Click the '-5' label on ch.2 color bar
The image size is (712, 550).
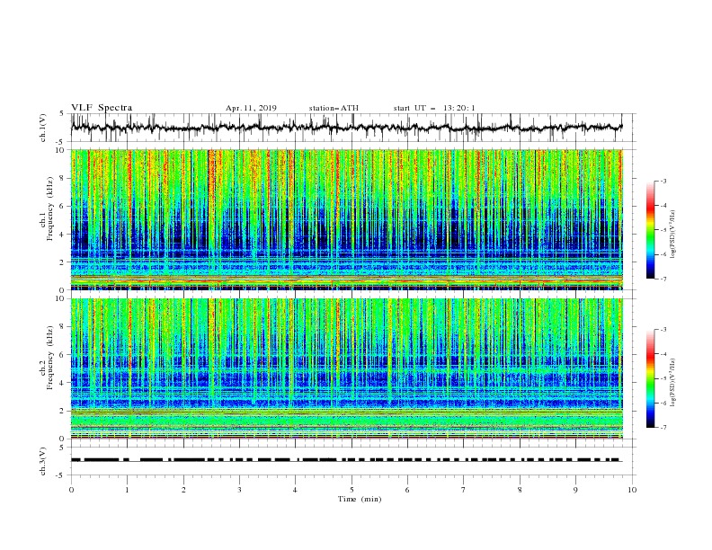(x=663, y=378)
